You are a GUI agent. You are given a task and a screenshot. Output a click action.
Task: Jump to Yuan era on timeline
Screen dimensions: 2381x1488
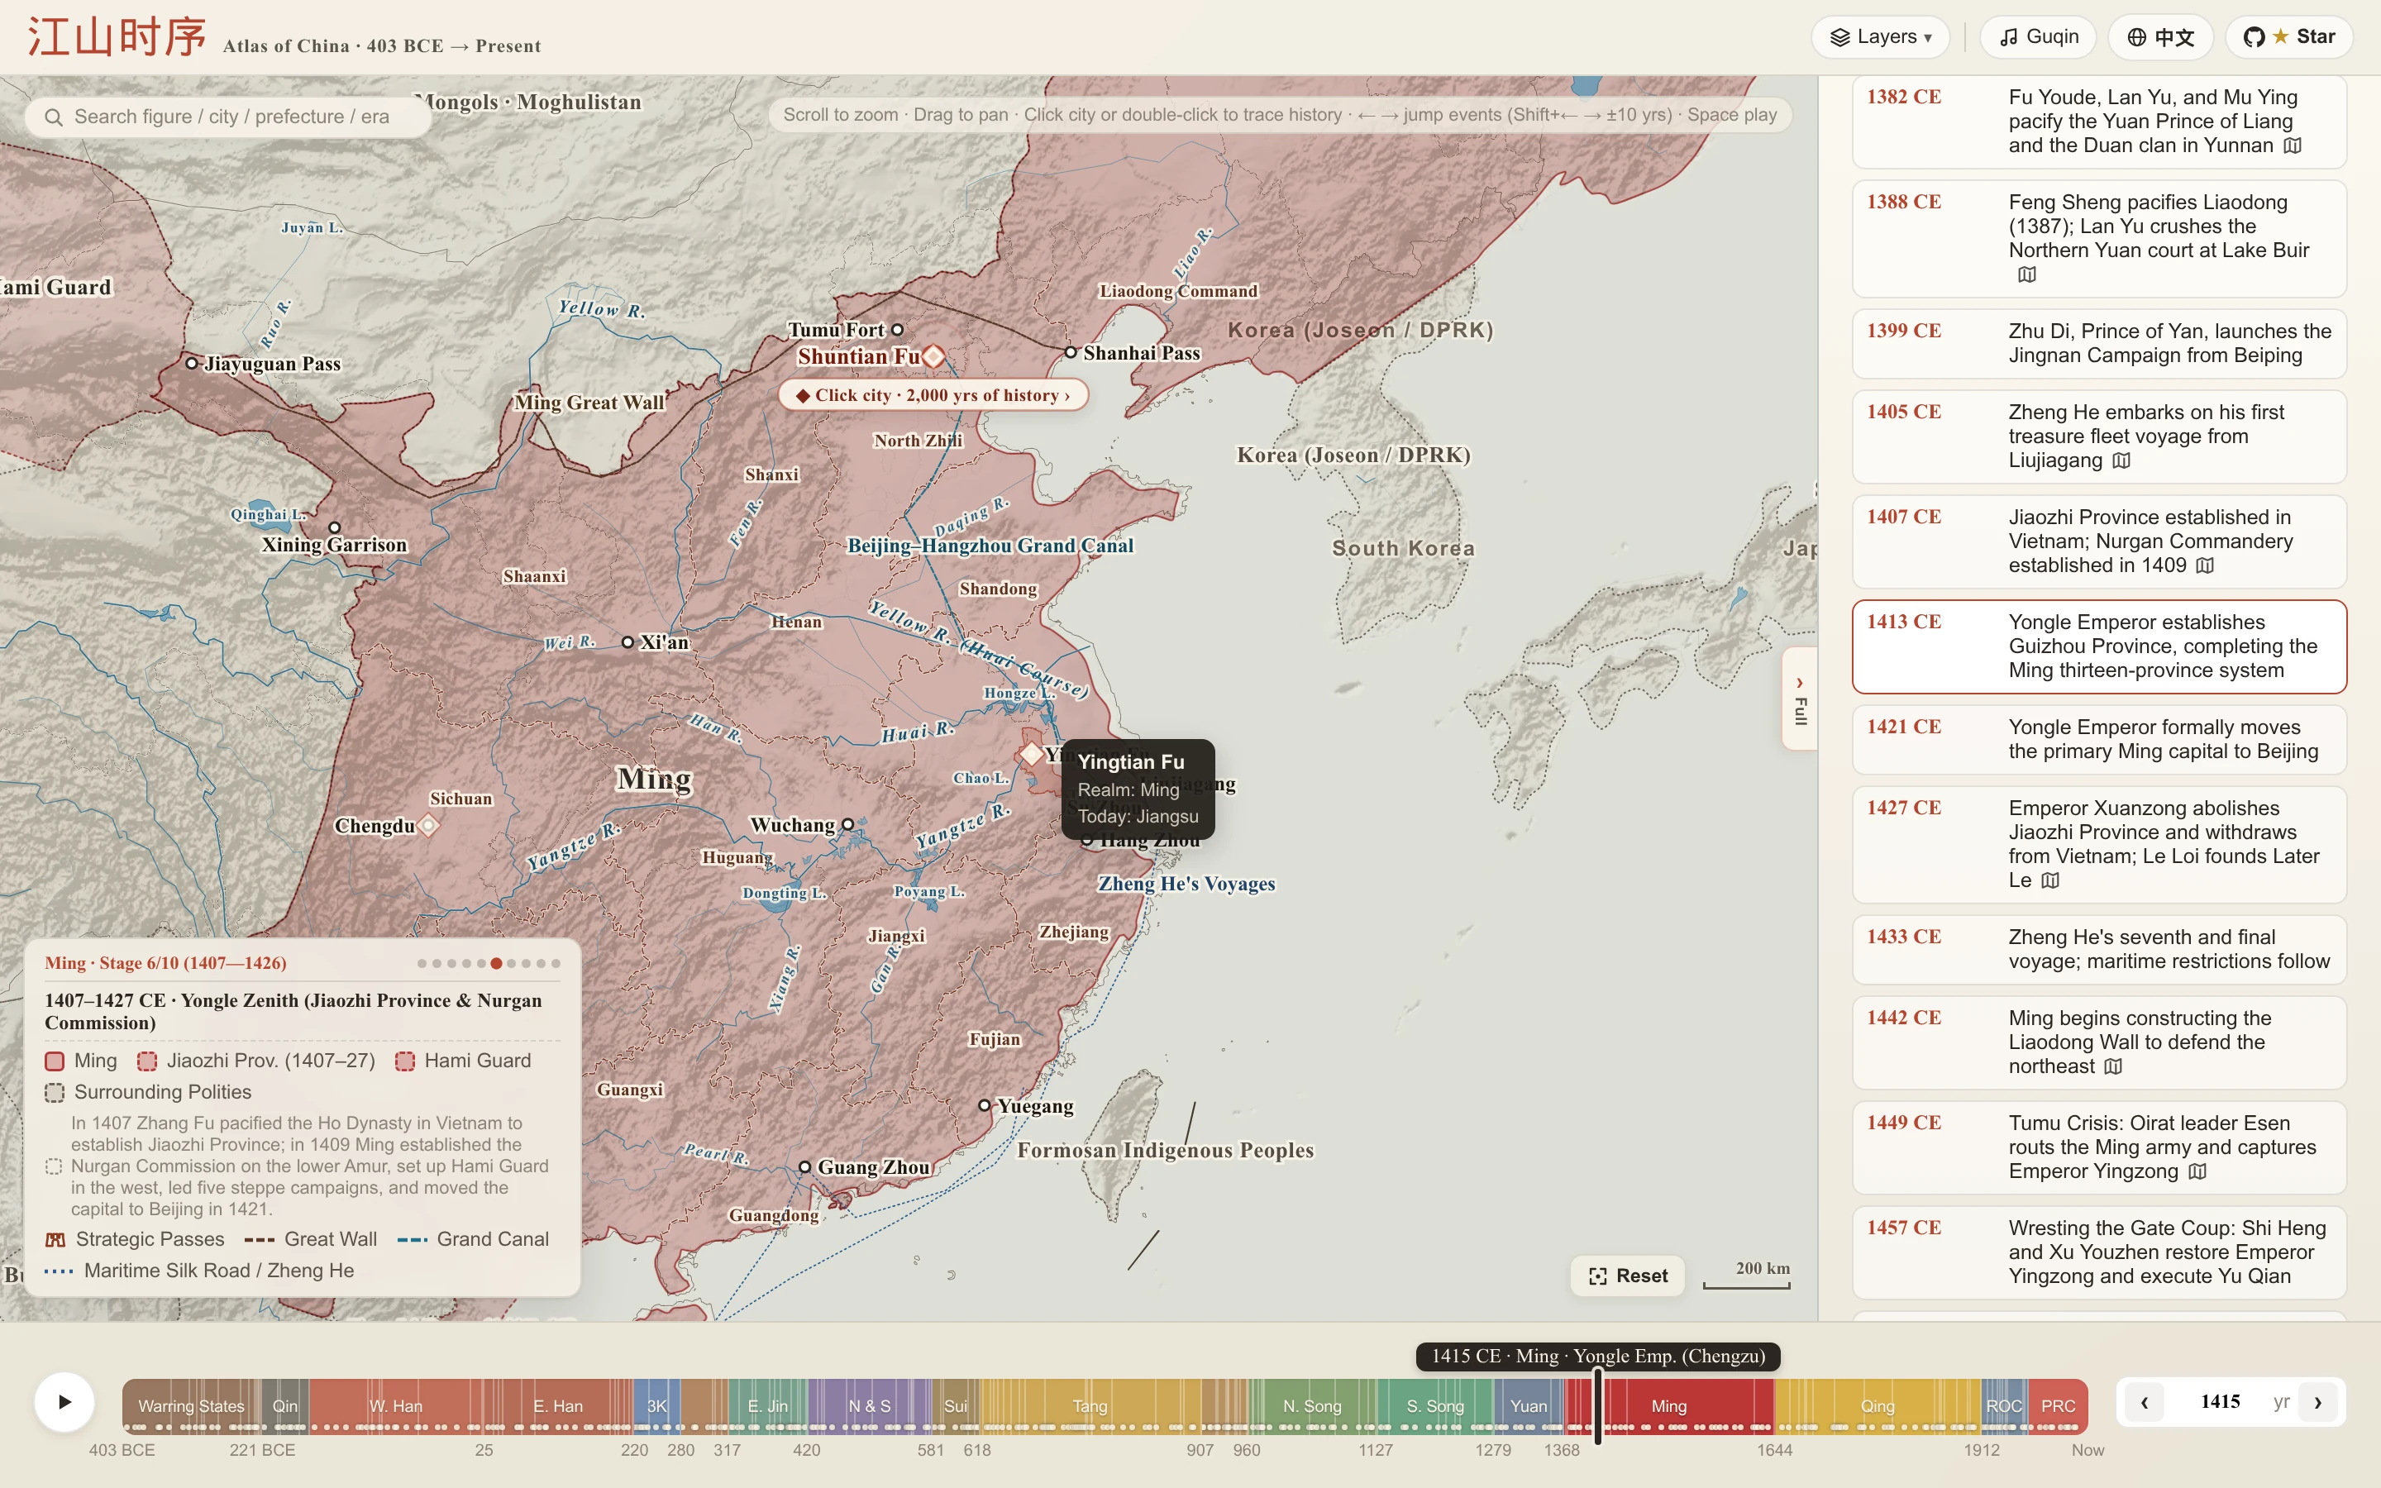click(1528, 1406)
